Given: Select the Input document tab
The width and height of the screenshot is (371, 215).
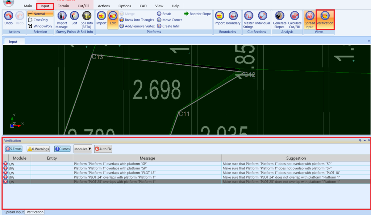Looking at the screenshot, I should point(13,42).
